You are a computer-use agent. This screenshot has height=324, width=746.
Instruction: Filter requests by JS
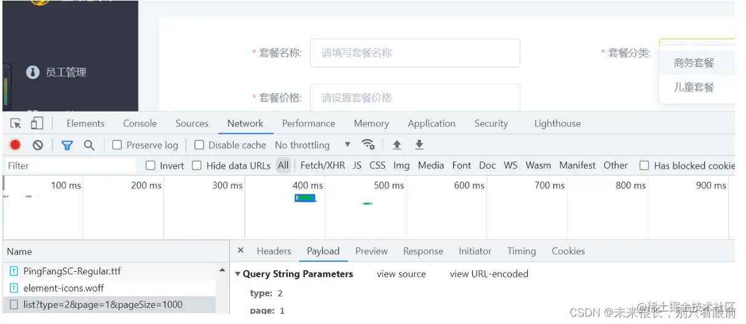pos(357,166)
